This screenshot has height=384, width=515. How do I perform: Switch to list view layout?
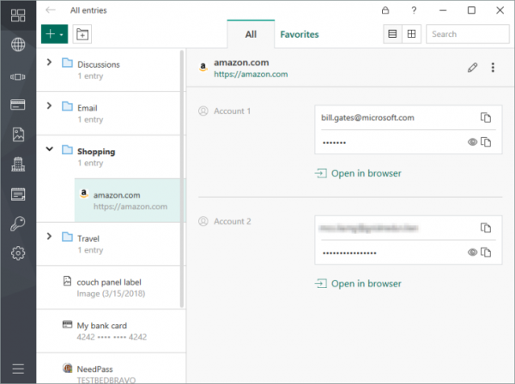(393, 34)
